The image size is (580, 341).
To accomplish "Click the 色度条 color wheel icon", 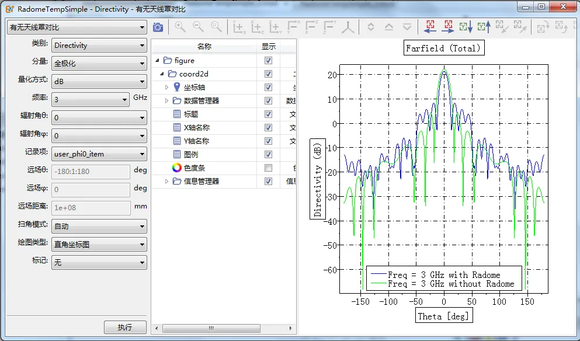I will click(x=177, y=168).
